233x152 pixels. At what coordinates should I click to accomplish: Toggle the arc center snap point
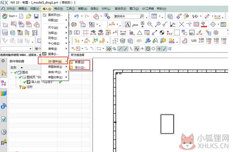point(148,49)
